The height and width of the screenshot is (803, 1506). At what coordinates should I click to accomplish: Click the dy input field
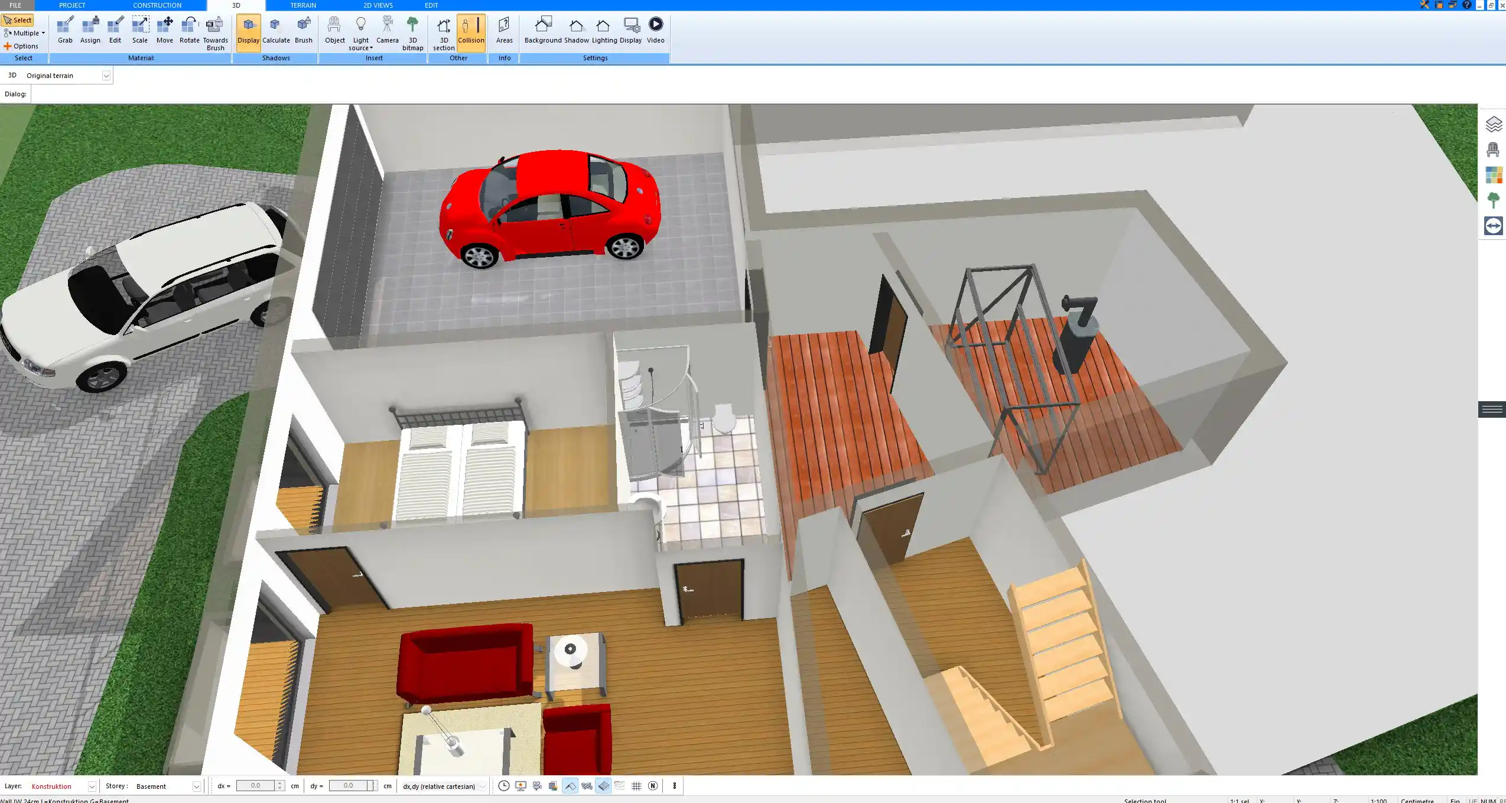tap(348, 786)
